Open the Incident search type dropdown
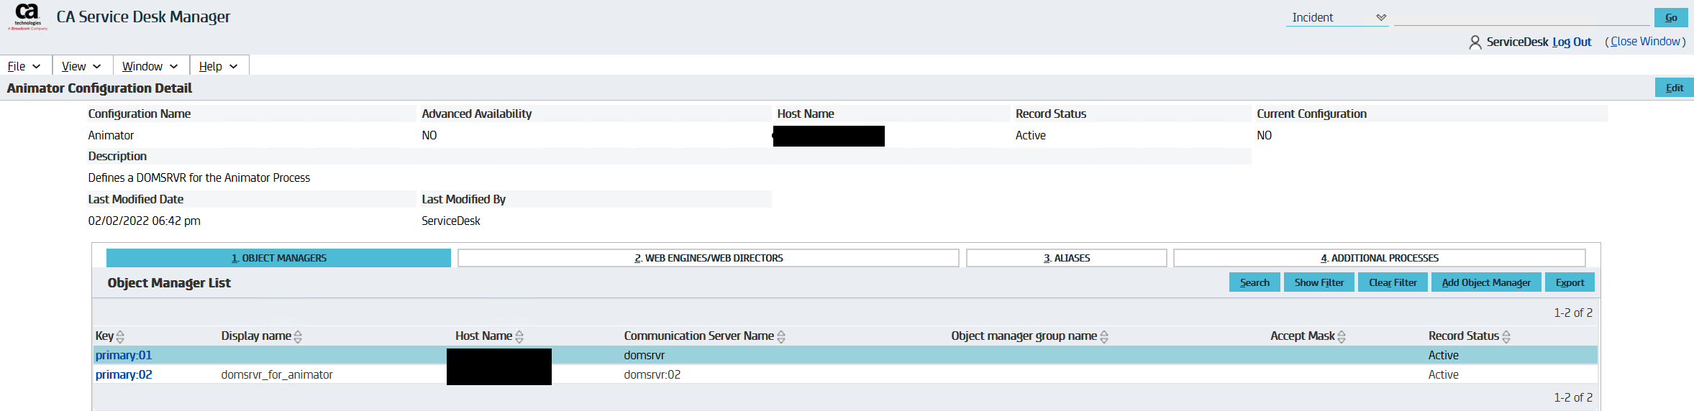Image resolution: width=1694 pixels, height=411 pixels. [1337, 17]
